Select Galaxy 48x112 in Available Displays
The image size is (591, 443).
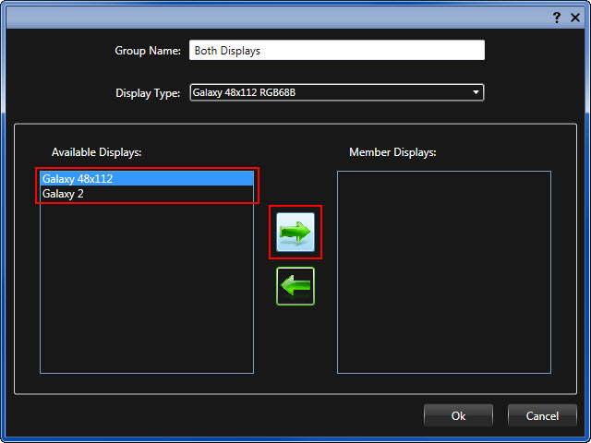(x=148, y=178)
